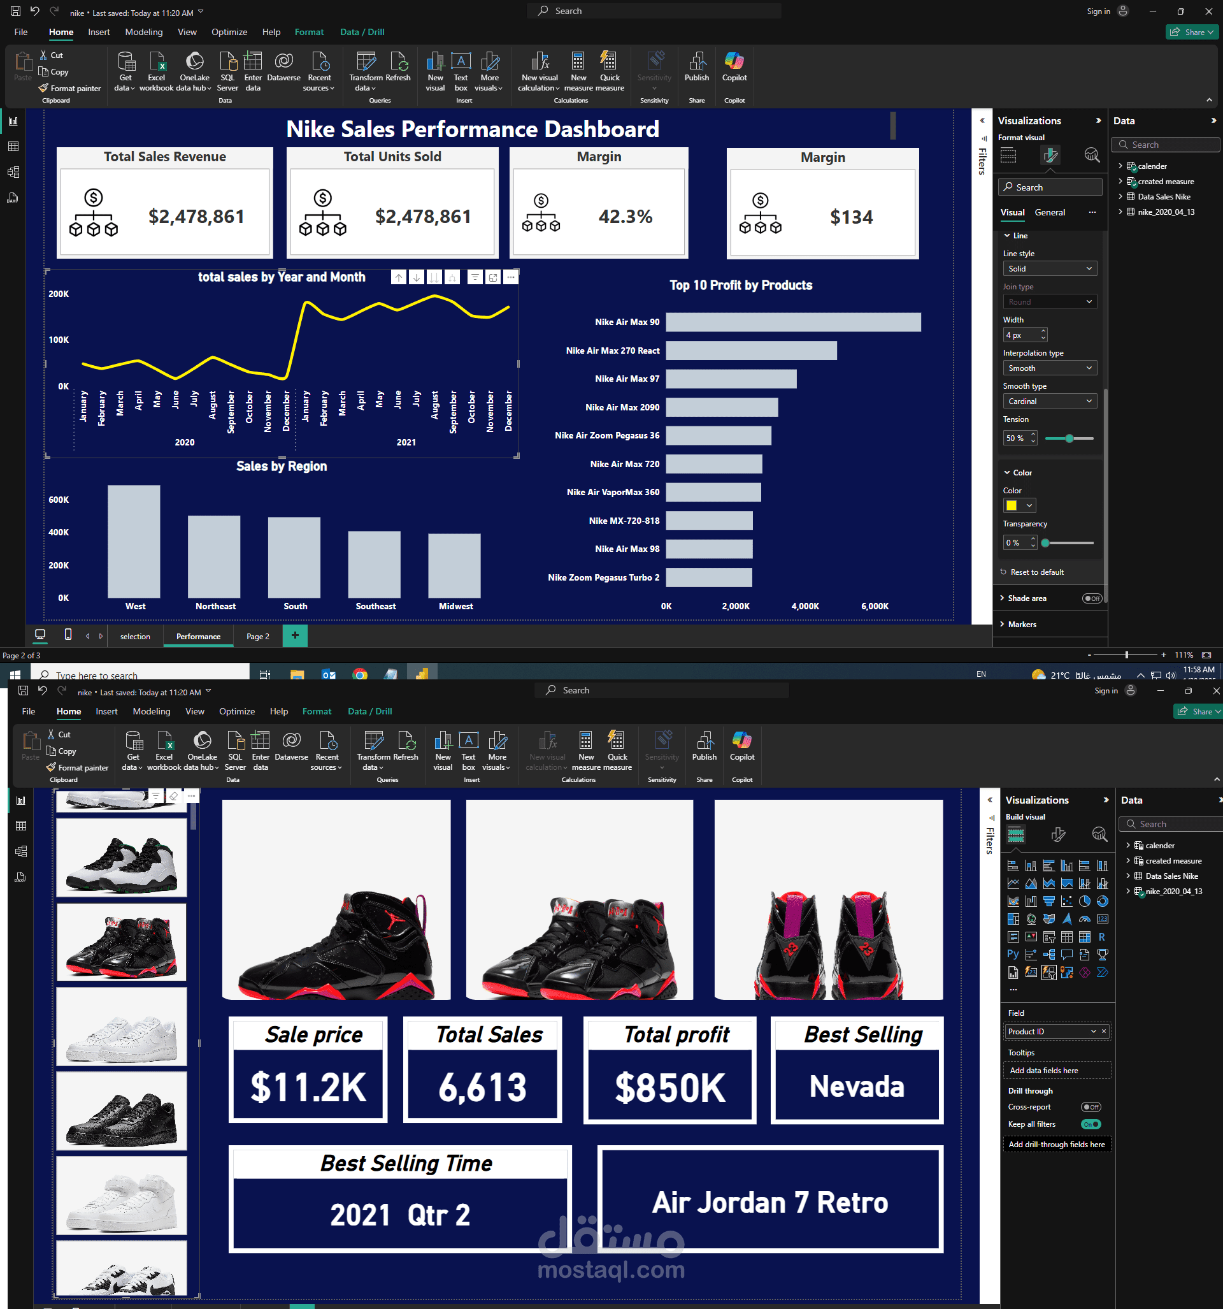
Task: Select treemap visual in lower window
Action: click(1013, 919)
